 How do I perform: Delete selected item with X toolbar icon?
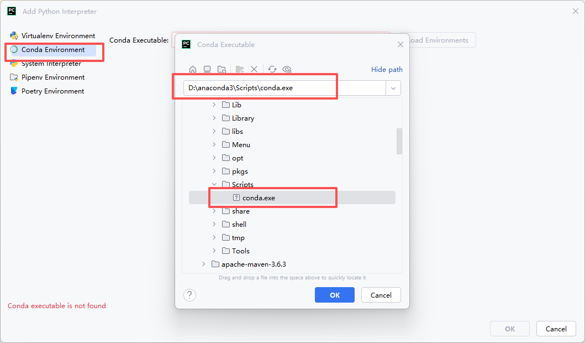254,69
